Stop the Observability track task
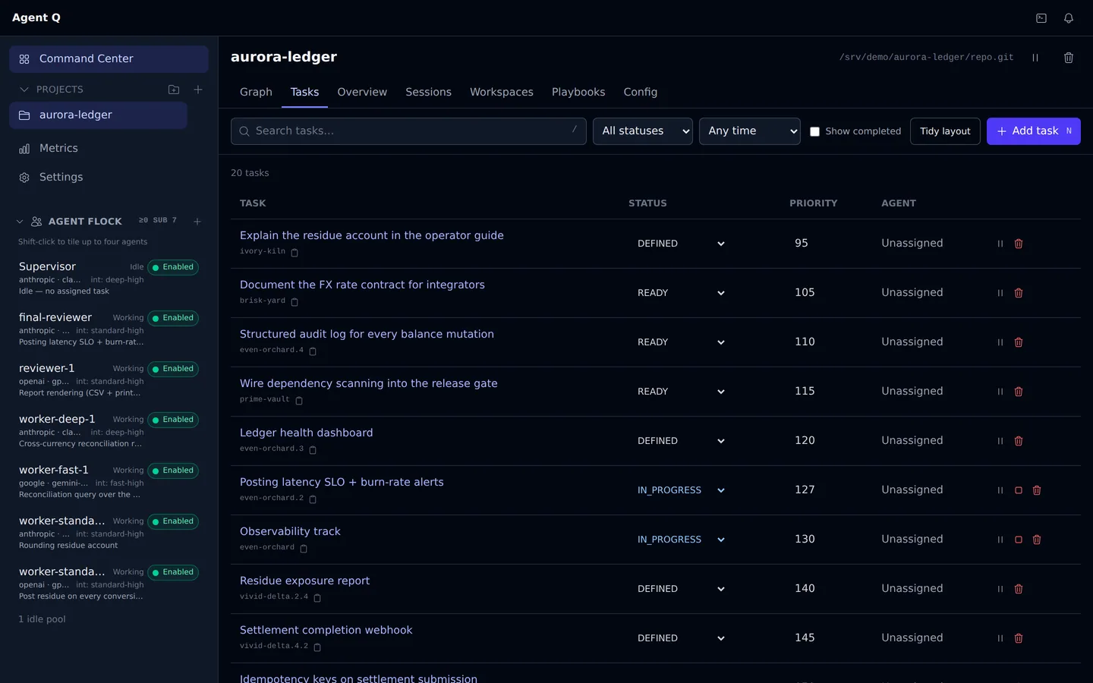Viewport: 1093px width, 683px height. (x=1019, y=540)
